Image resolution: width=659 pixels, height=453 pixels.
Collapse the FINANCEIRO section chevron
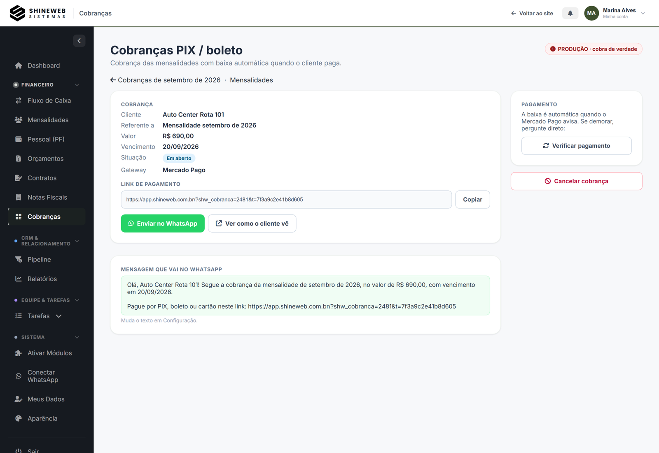(77, 85)
